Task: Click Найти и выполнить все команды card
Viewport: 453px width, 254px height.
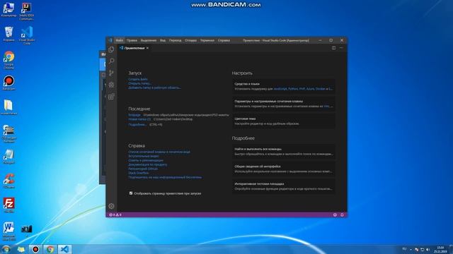Action: [x=284, y=152]
